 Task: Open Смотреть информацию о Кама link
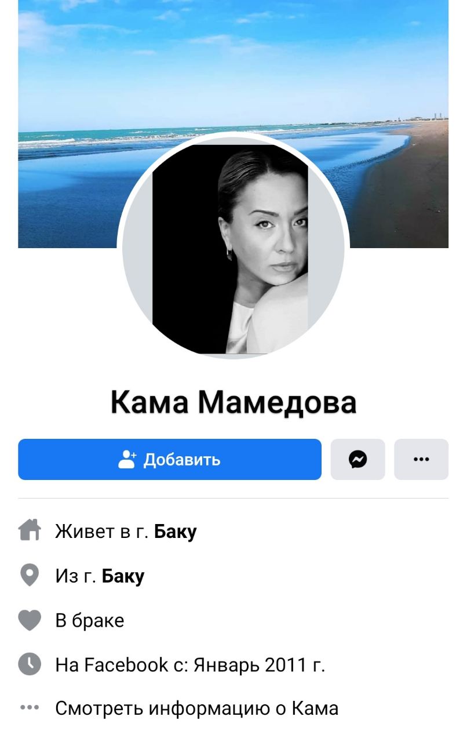coord(196,708)
